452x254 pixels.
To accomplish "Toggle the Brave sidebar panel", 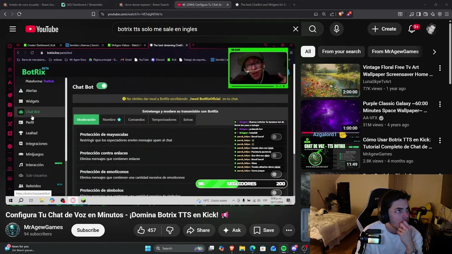I will (418, 14).
